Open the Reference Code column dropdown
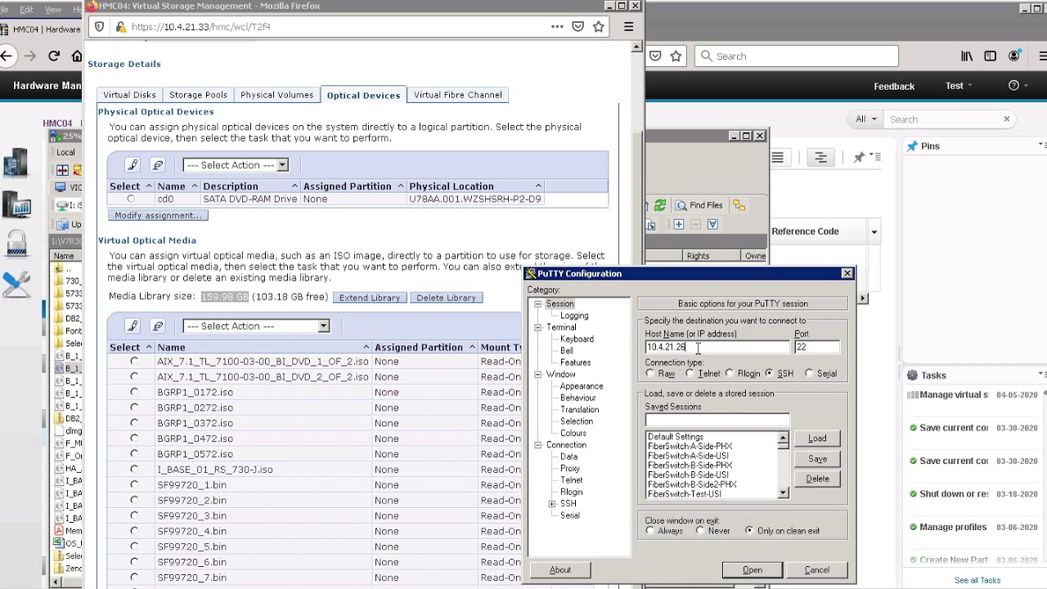 [x=874, y=232]
